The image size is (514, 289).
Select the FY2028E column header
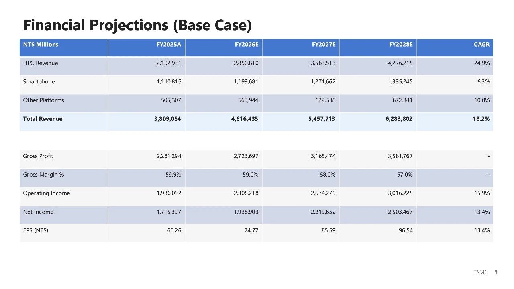(401, 45)
